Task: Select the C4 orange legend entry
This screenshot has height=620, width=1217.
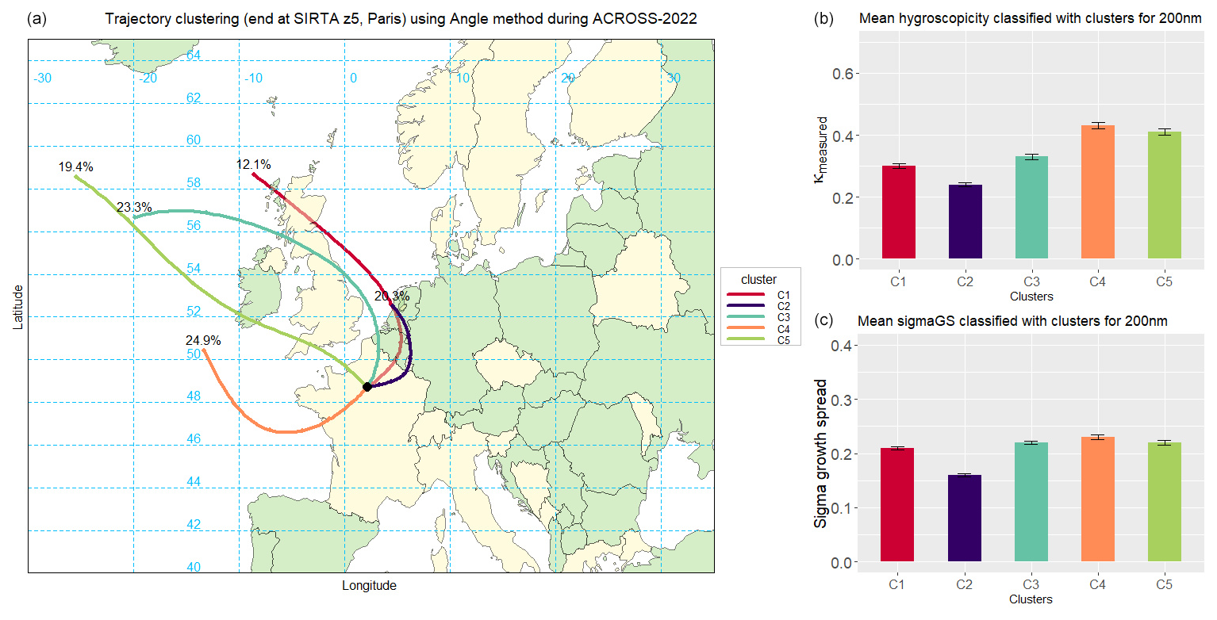Action: [747, 328]
